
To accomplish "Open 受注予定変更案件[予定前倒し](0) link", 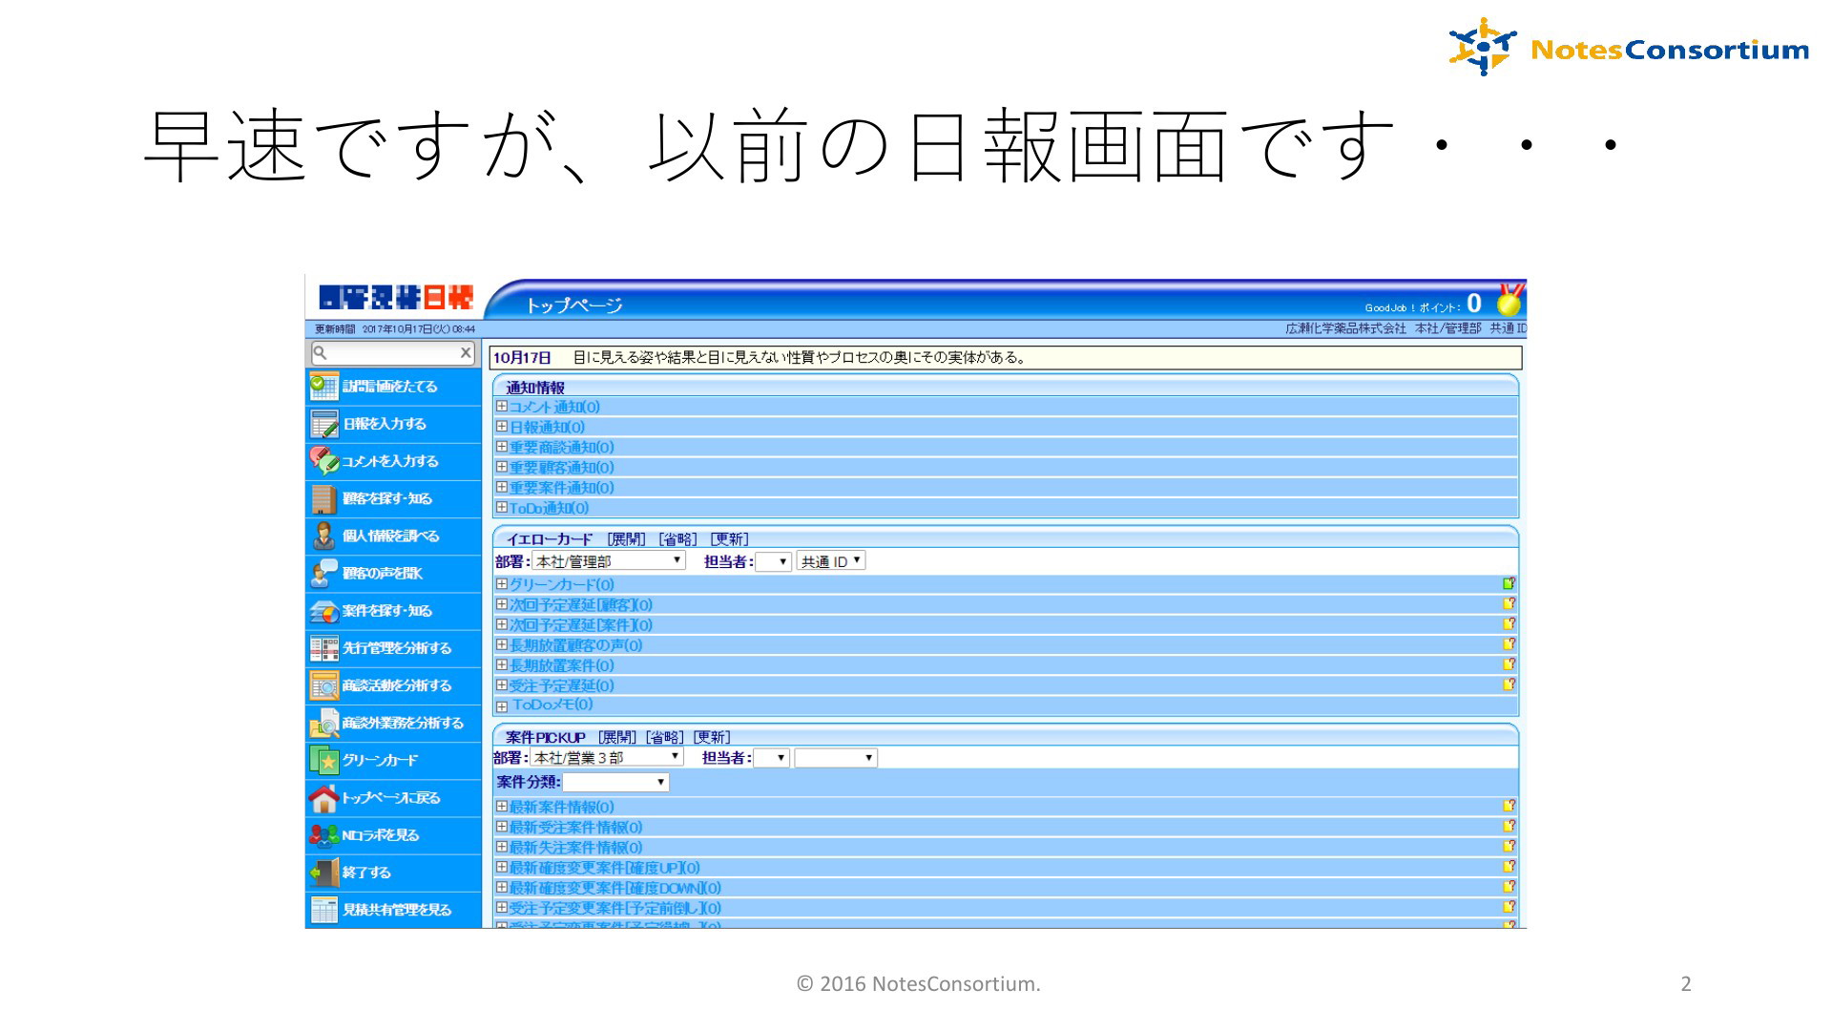I will point(615,908).
